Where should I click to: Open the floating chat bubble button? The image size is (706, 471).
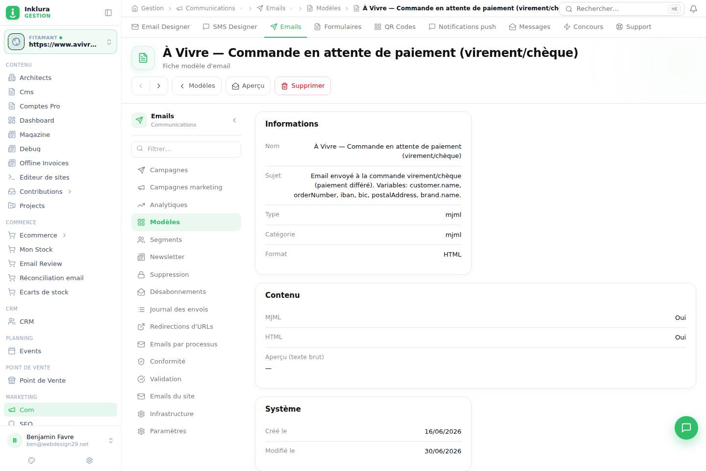click(x=686, y=428)
